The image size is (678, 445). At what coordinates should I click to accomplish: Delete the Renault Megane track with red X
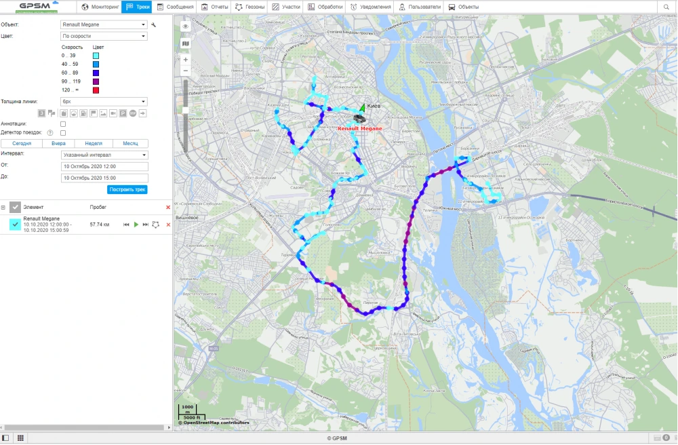(168, 225)
